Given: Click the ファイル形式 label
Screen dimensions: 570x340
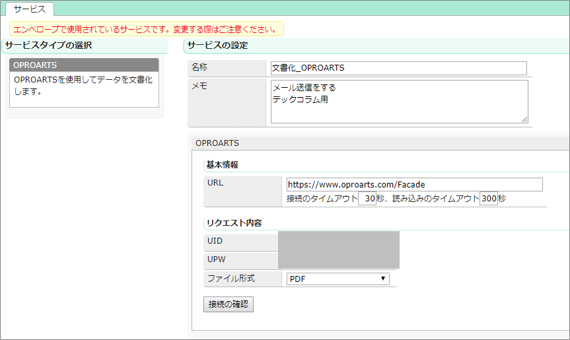Looking at the screenshot, I should (x=231, y=279).
